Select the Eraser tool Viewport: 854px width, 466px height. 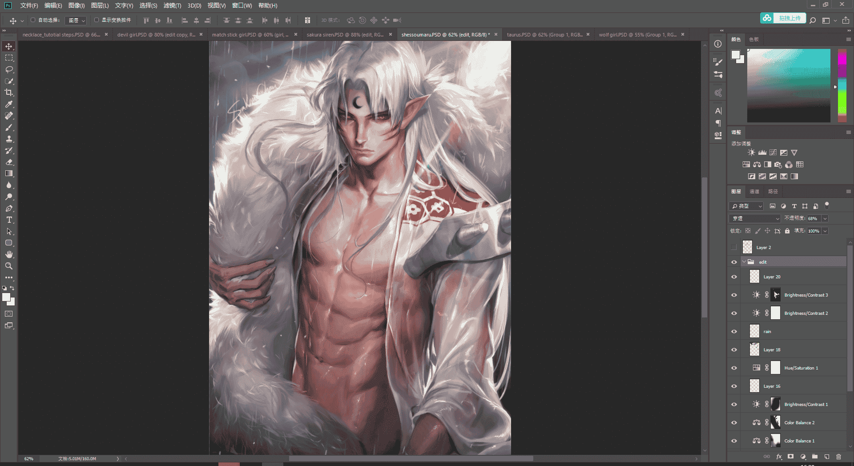coord(9,162)
